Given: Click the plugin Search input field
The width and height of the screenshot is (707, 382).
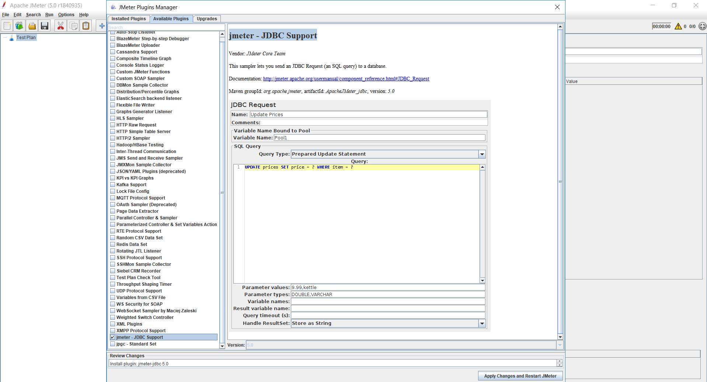Looking at the screenshot, I should (166, 28).
